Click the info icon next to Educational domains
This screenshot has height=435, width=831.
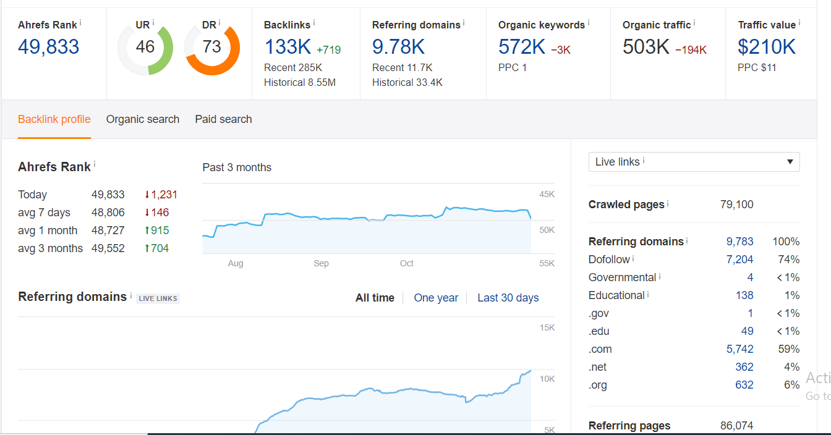coord(647,294)
